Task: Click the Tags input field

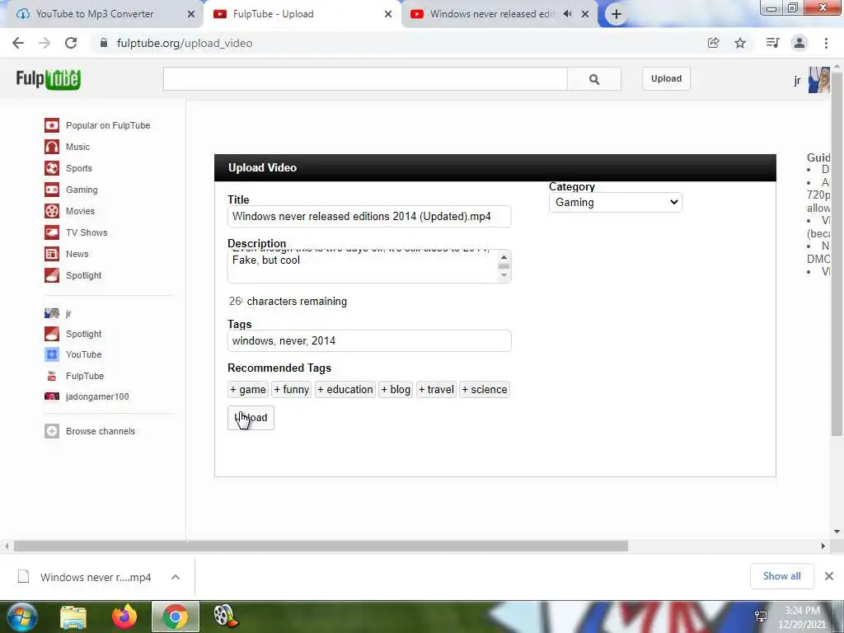Action: (x=369, y=340)
